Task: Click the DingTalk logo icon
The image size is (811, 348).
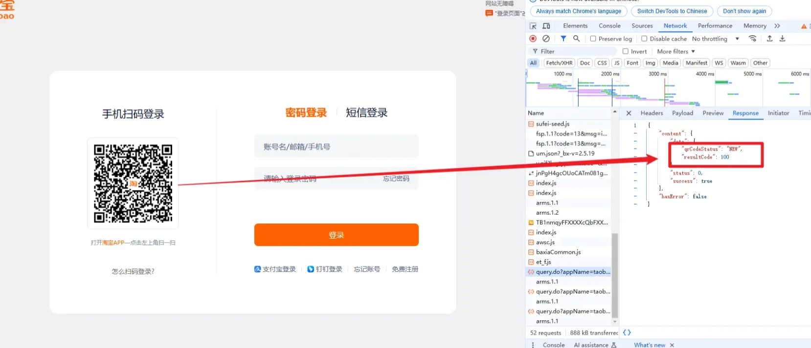Action: coord(311,269)
